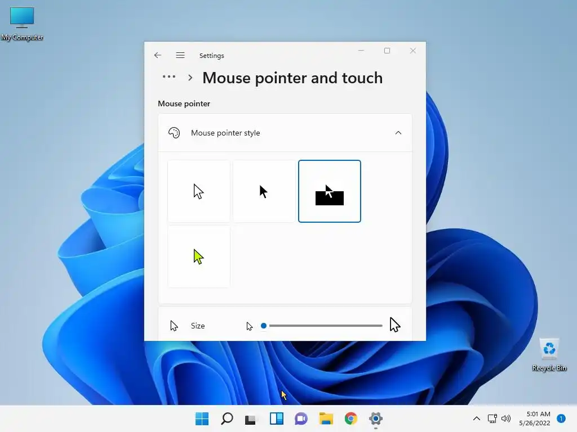Select the Recycle Bin desktop icon

tap(549, 355)
